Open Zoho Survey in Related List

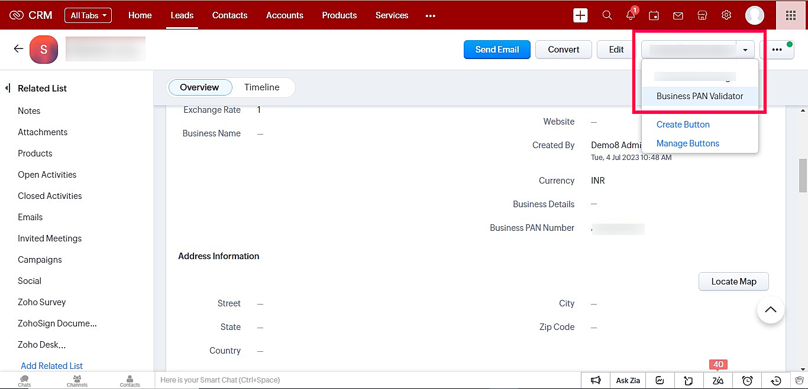click(42, 302)
